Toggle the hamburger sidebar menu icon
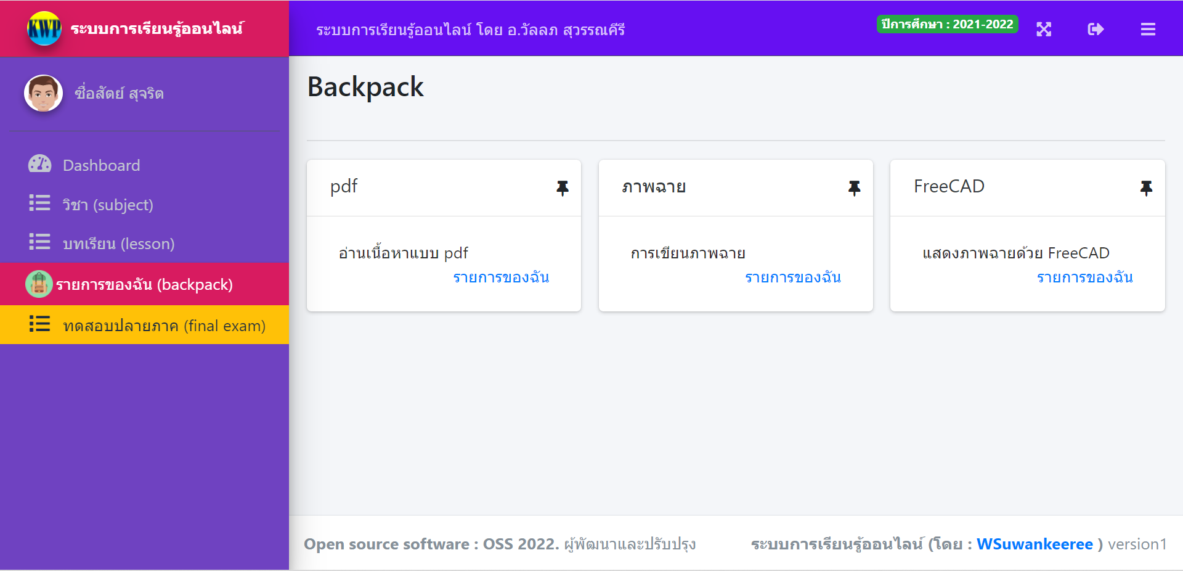Image resolution: width=1183 pixels, height=571 pixels. tap(1148, 29)
